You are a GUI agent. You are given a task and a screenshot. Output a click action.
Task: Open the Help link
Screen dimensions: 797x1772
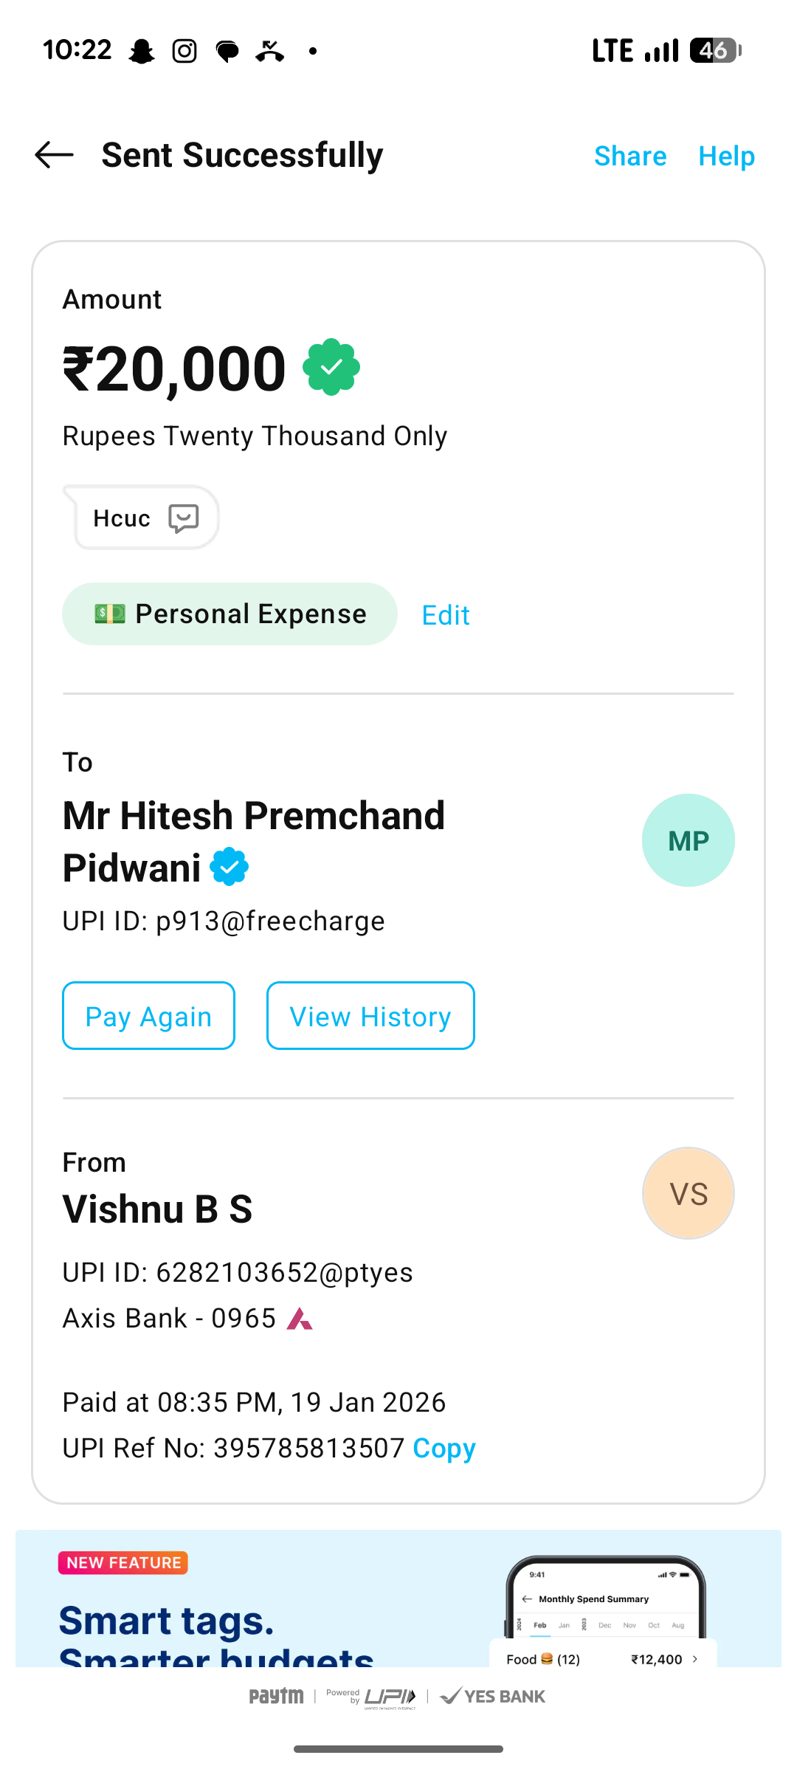click(x=726, y=156)
